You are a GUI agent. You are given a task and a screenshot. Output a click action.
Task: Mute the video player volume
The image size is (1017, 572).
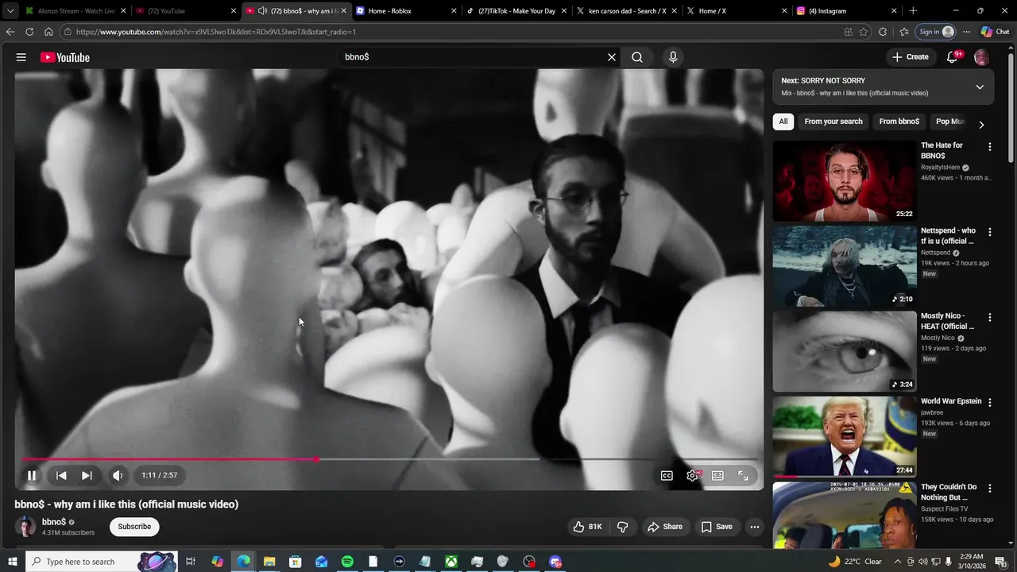click(x=118, y=475)
